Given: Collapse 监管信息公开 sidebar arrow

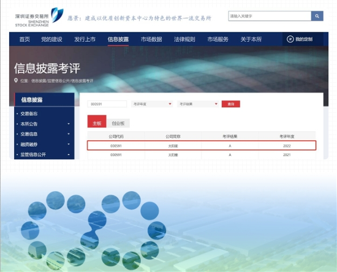Looking at the screenshot, I should [69, 154].
